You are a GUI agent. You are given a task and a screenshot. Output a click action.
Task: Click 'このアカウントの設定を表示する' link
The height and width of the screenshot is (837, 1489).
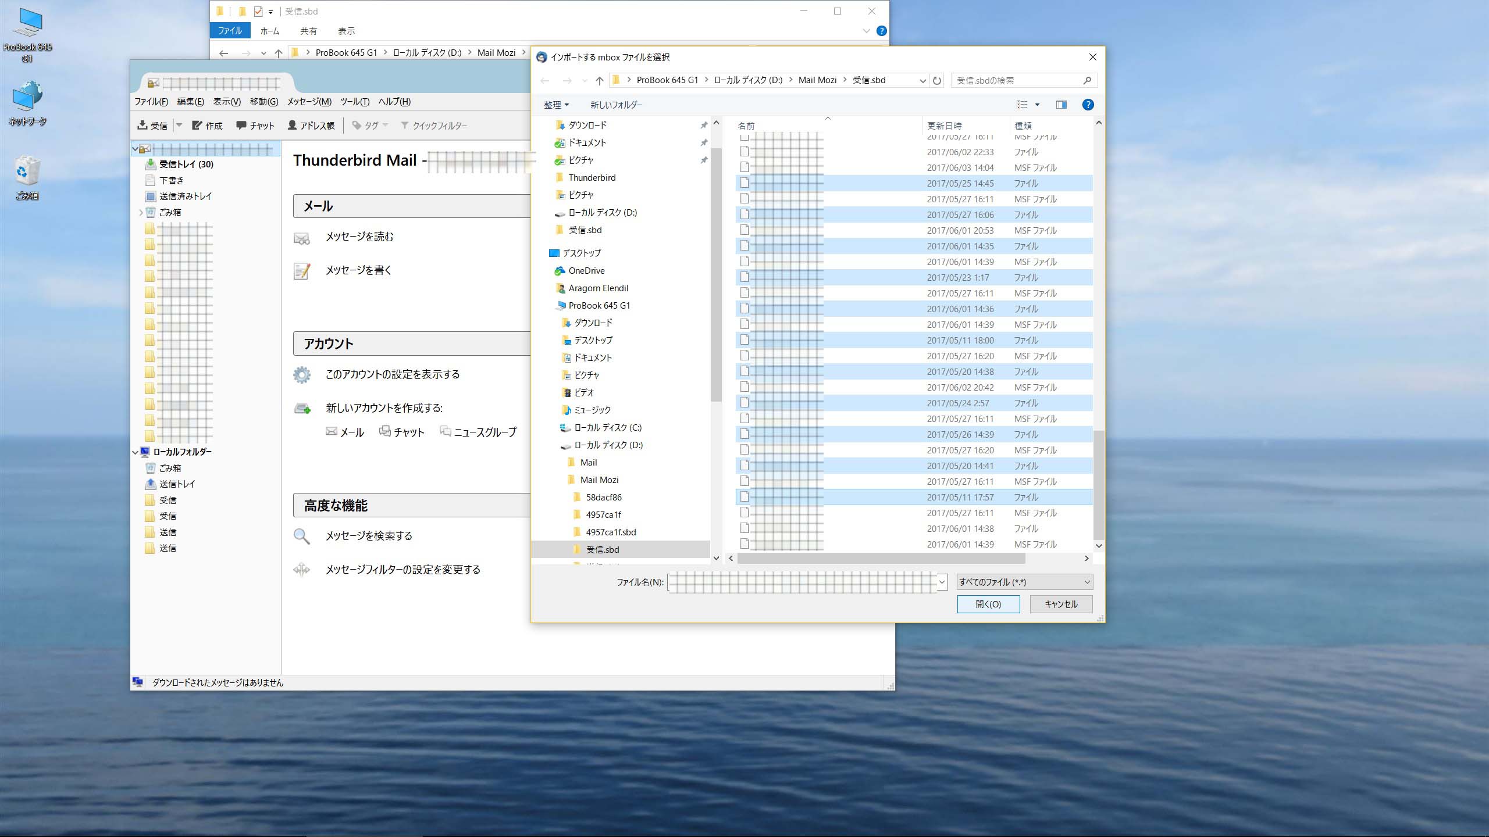[x=393, y=374]
